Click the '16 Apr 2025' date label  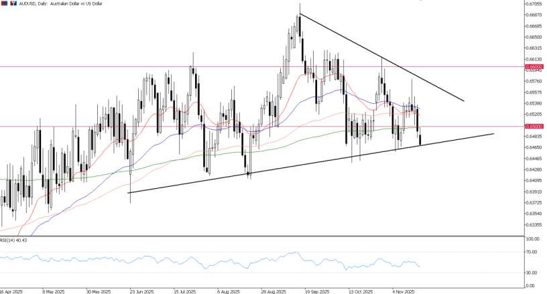click(11, 291)
